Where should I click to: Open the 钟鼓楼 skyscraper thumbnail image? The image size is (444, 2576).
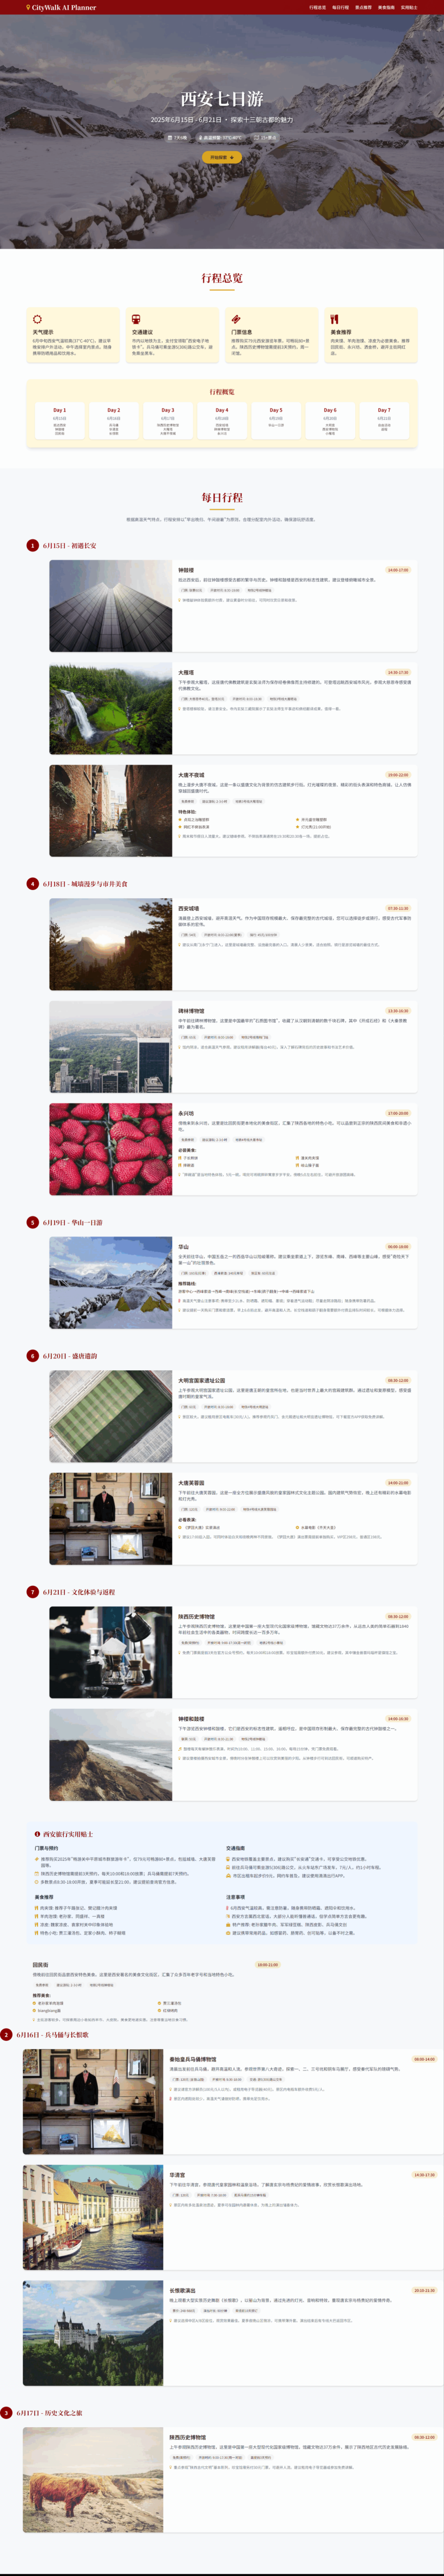(110, 606)
